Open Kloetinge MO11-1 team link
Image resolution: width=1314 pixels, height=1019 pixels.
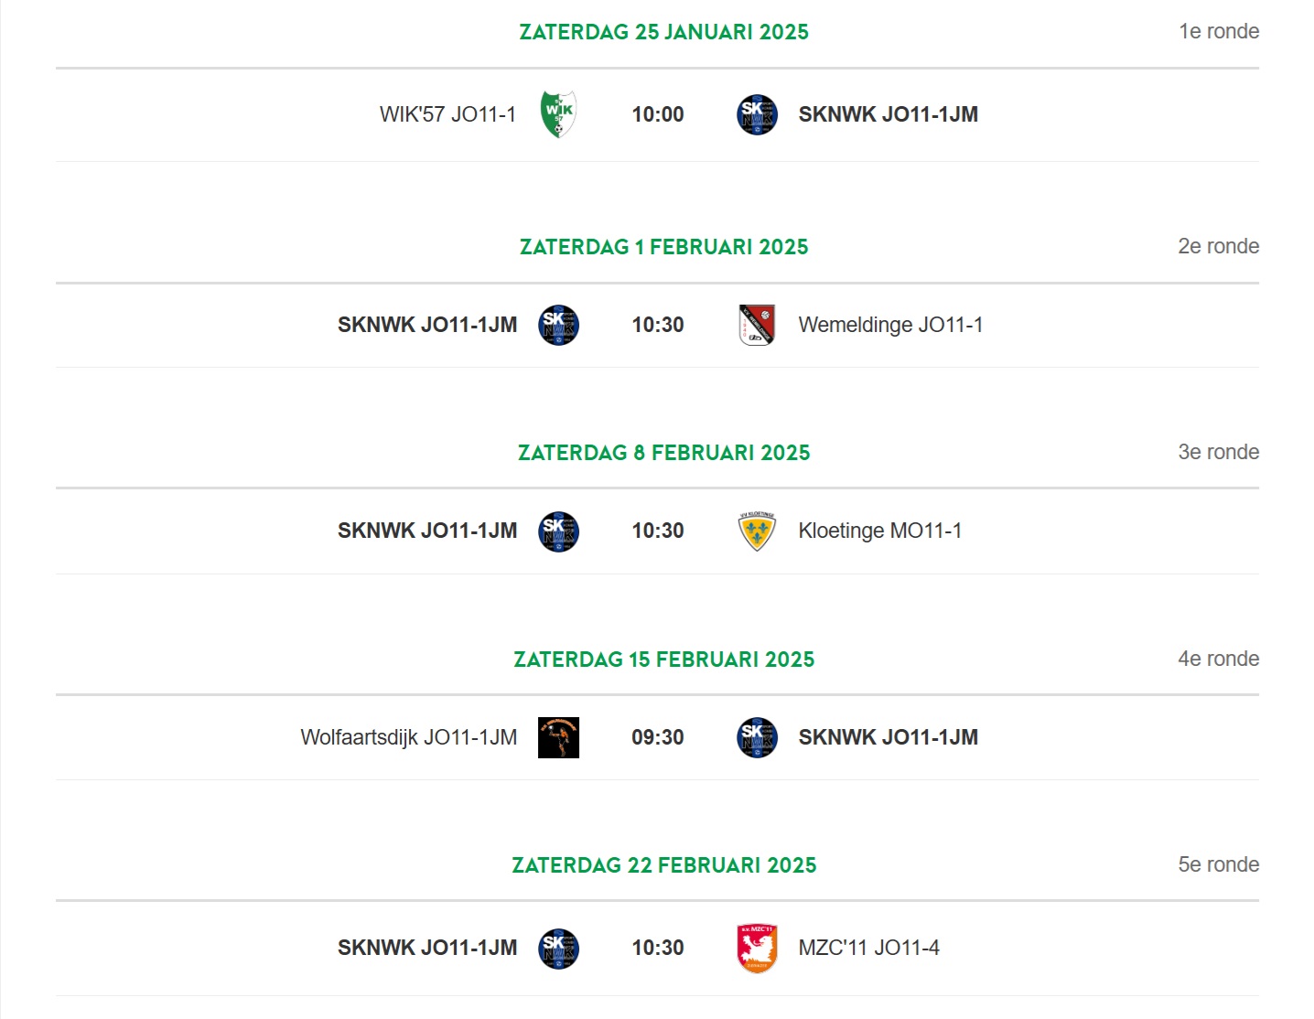coord(879,531)
